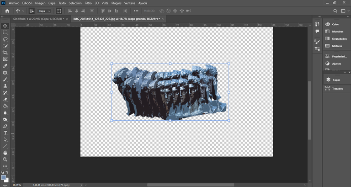The width and height of the screenshot is (351, 187).
Task: Open the Trazados panel
Action: point(336,89)
